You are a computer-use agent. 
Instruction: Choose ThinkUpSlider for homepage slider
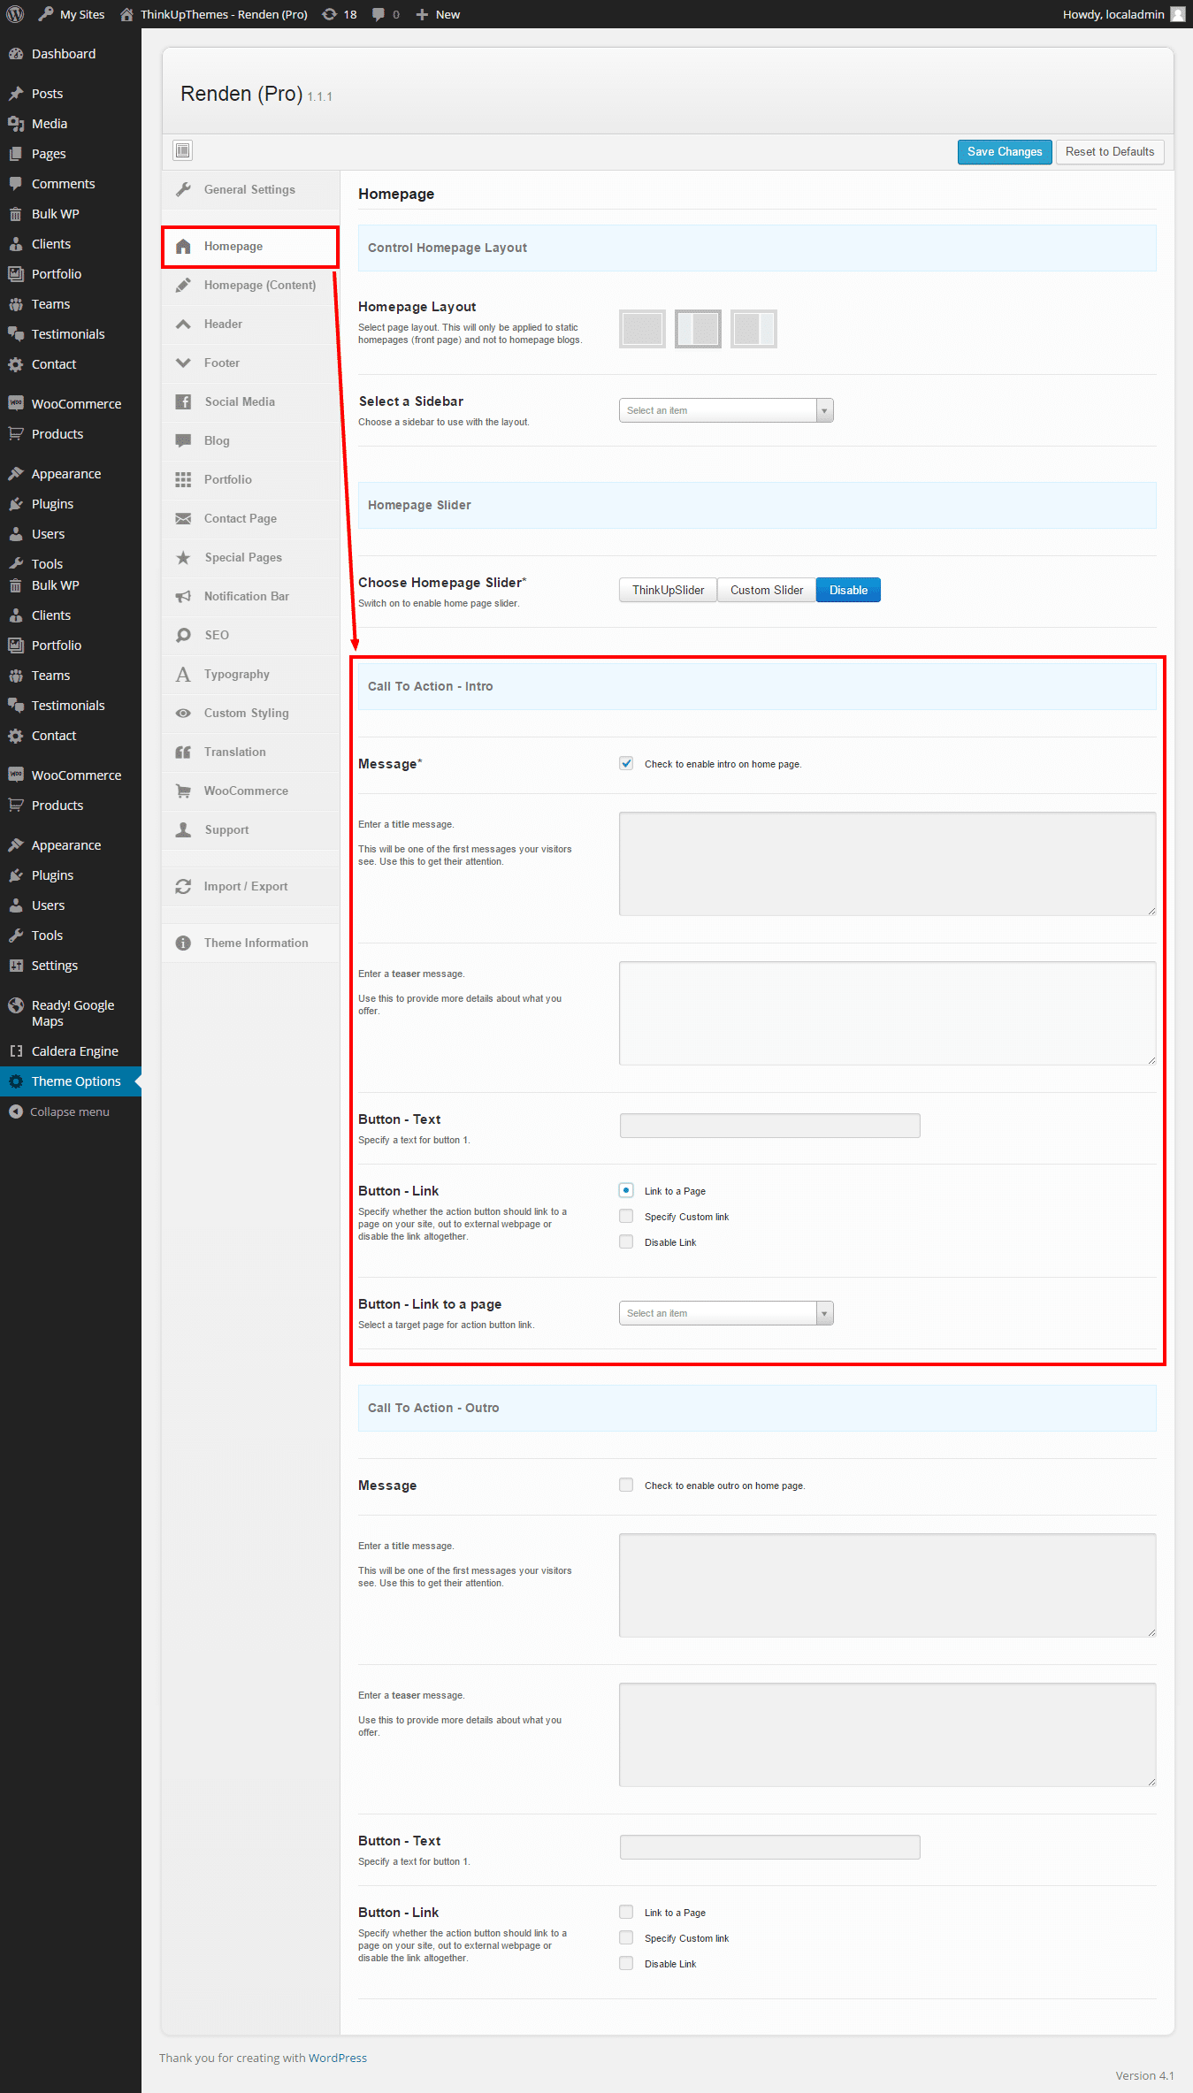point(668,590)
